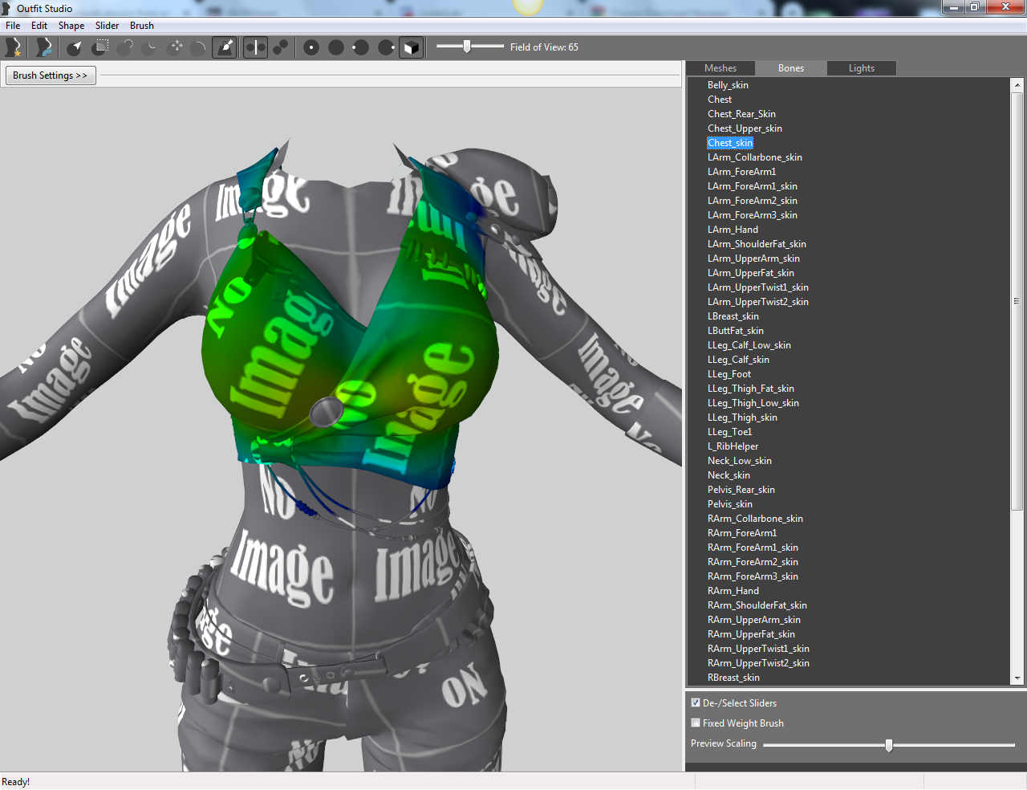Select the LBreast_skin bone in list
Viewport: 1027px width, 790px height.
[733, 316]
